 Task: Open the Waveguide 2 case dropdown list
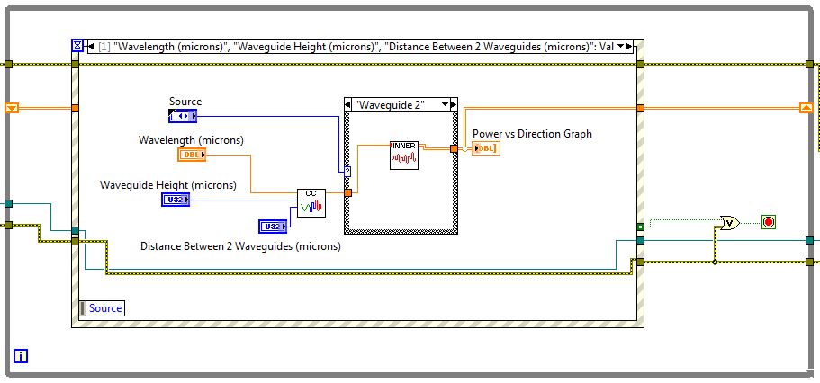[445, 104]
